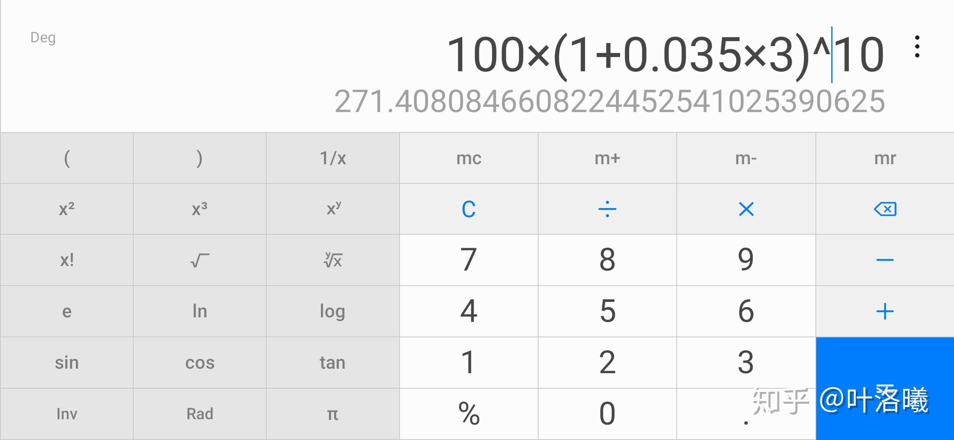Image resolution: width=954 pixels, height=440 pixels.
Task: Tap the Deg angle mode indicator
Action: click(x=43, y=37)
